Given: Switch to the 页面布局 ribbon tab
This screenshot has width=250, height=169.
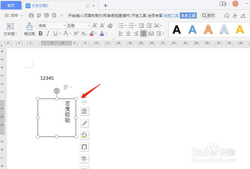Looking at the screenshot, I should point(91,15).
